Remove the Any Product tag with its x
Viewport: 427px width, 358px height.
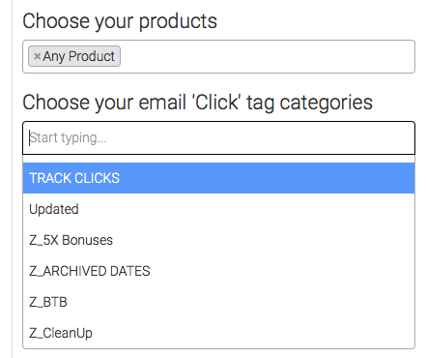tap(37, 56)
